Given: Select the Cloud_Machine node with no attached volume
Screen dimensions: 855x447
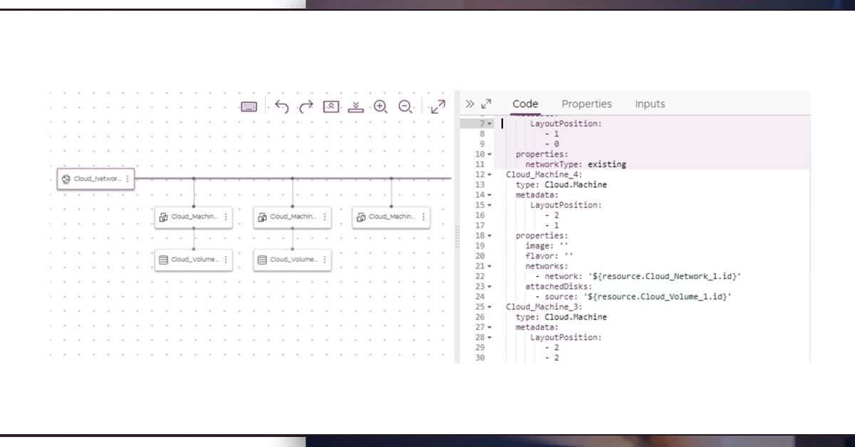Looking at the screenshot, I should tap(391, 216).
